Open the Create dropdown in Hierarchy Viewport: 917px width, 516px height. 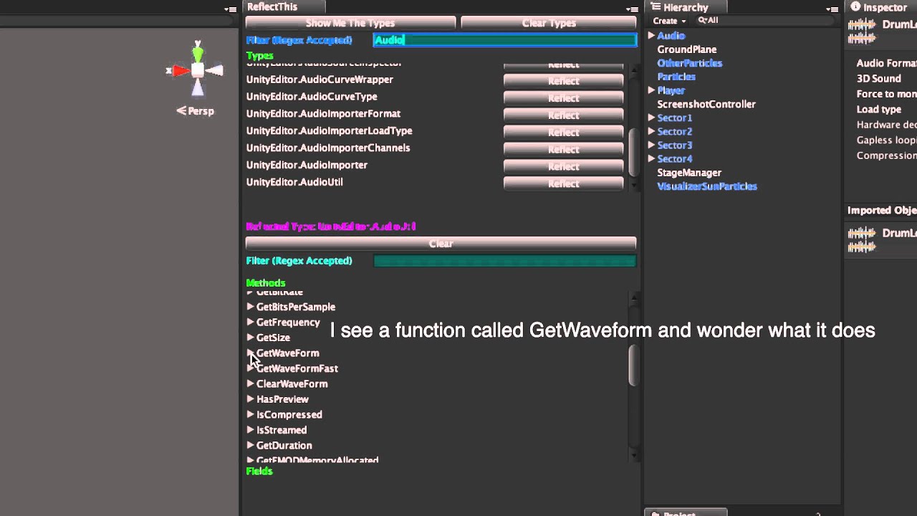click(x=669, y=21)
